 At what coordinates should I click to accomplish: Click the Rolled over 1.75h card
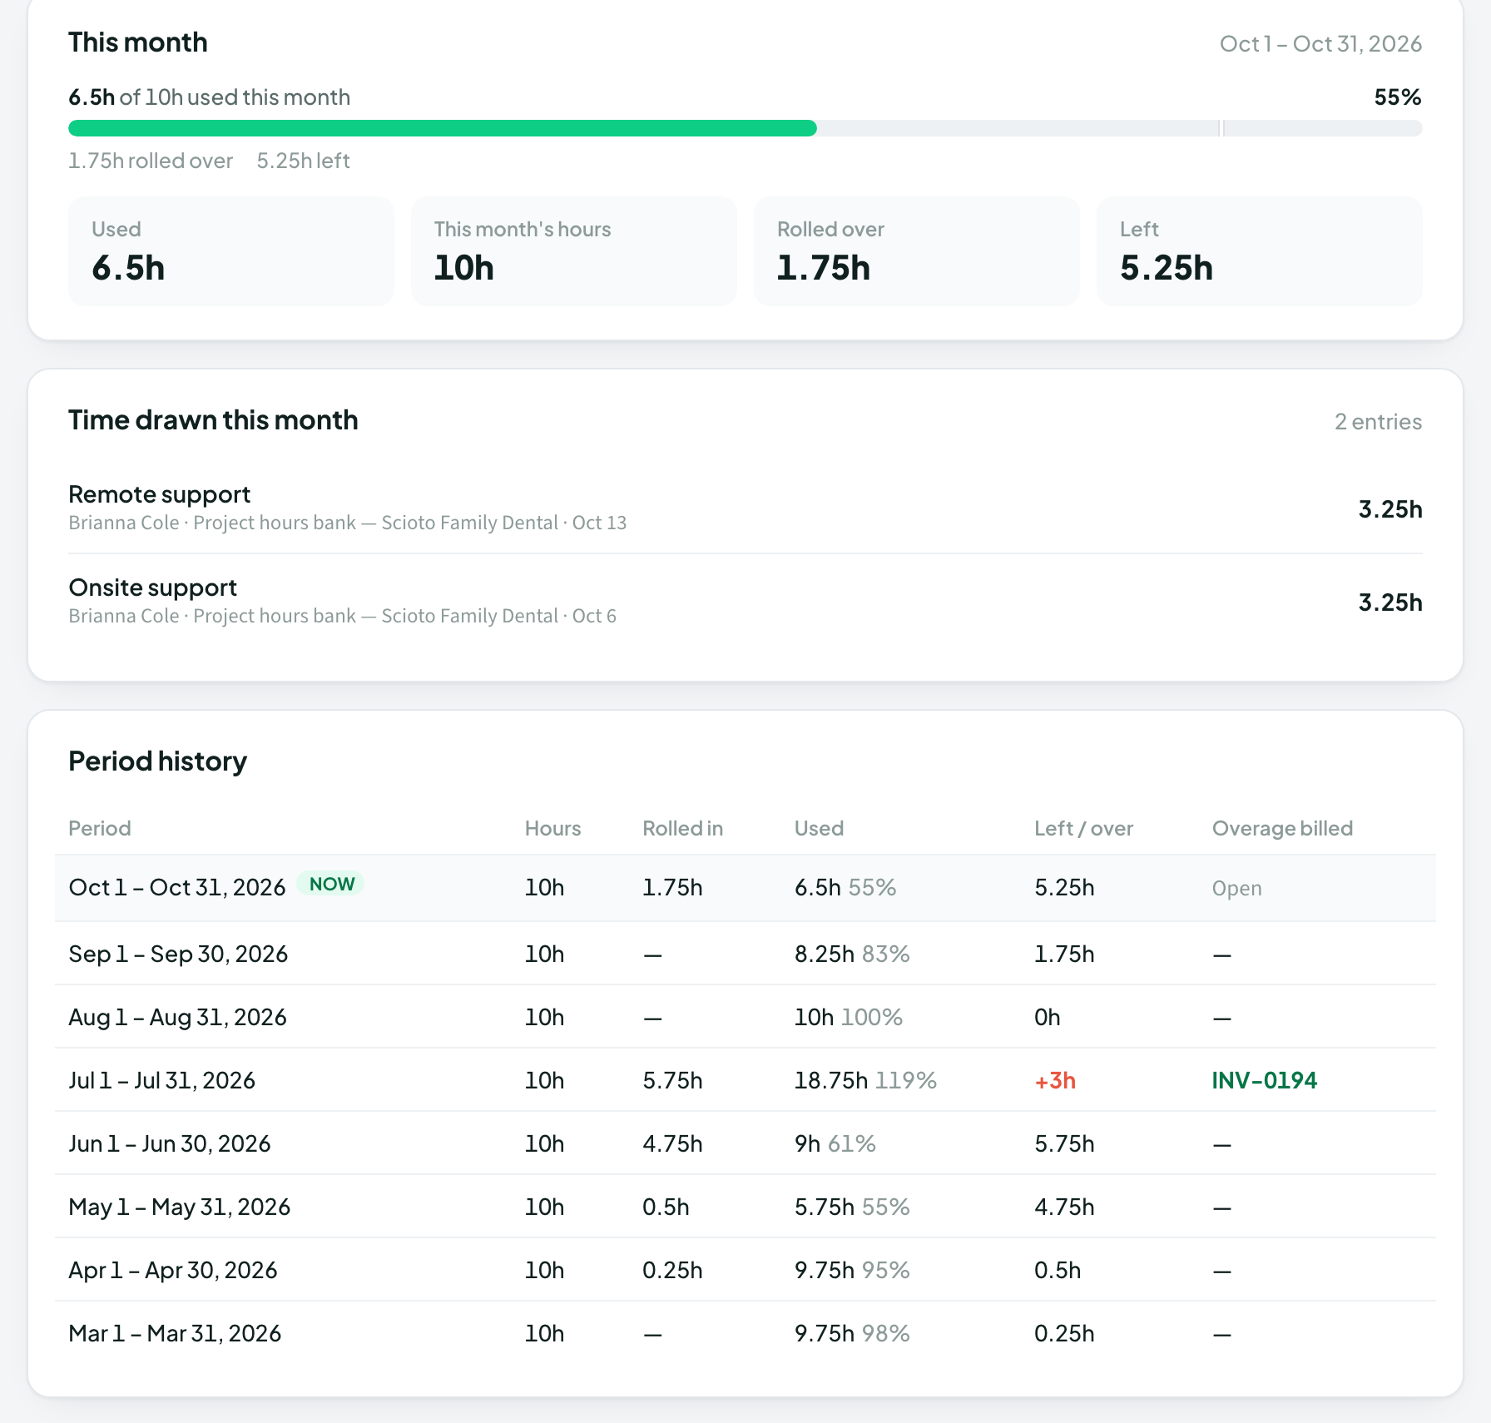(x=916, y=251)
